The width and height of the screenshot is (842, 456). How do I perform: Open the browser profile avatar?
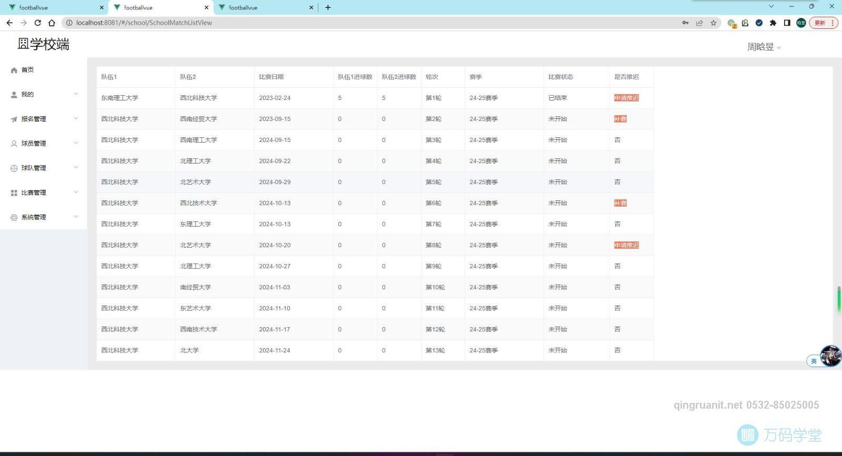[x=801, y=23]
